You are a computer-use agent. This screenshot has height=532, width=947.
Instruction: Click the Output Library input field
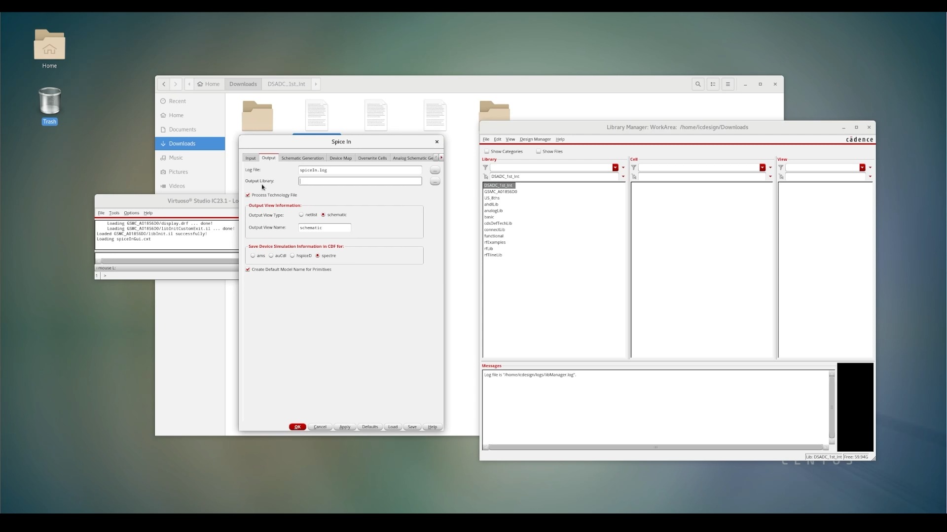pyautogui.click(x=360, y=181)
